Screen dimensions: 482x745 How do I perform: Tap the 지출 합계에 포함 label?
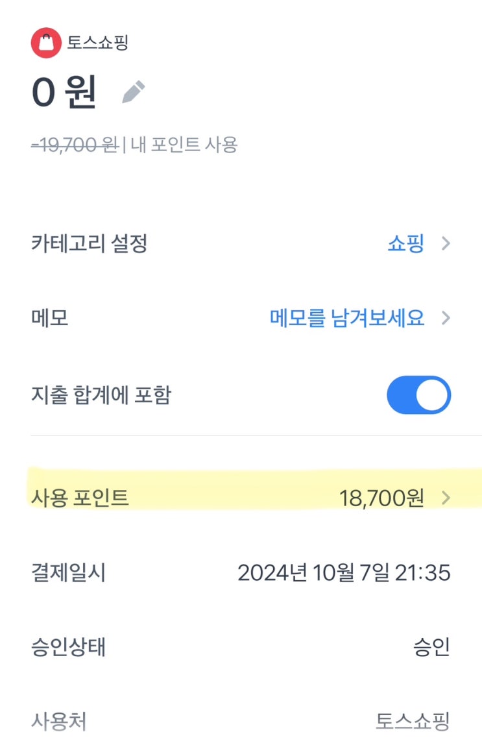[x=101, y=395]
